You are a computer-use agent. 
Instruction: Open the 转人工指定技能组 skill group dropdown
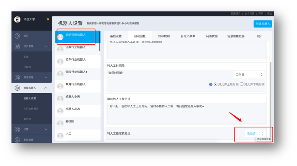tap(255, 134)
